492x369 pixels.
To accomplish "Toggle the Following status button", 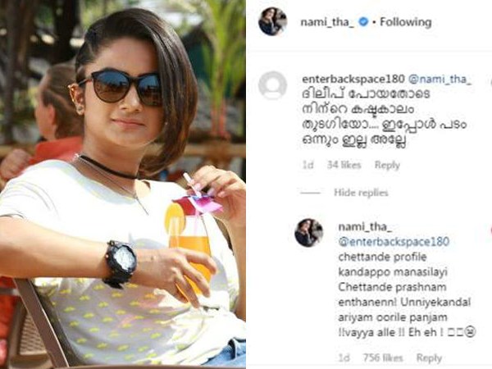I will (406, 22).
